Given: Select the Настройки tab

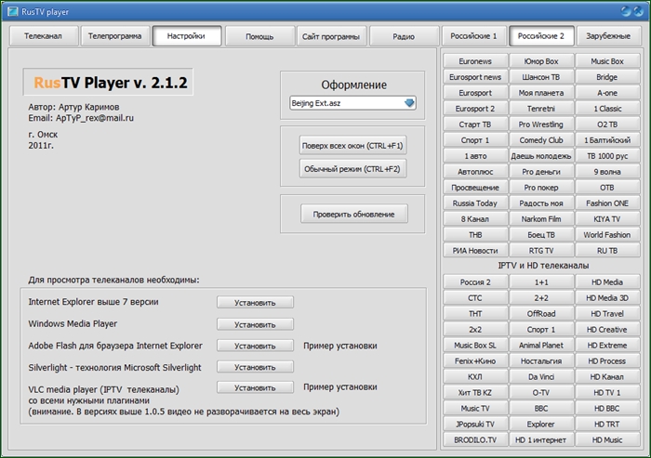Looking at the screenshot, I should point(186,36).
